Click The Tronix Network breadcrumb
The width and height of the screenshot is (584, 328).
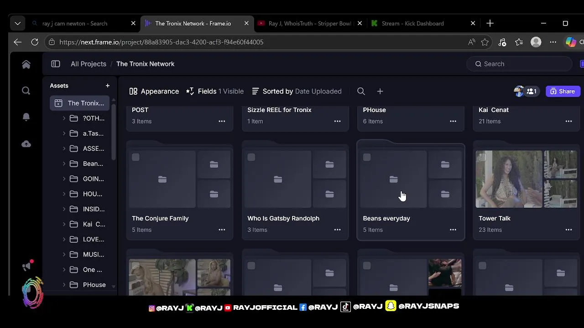(145, 64)
